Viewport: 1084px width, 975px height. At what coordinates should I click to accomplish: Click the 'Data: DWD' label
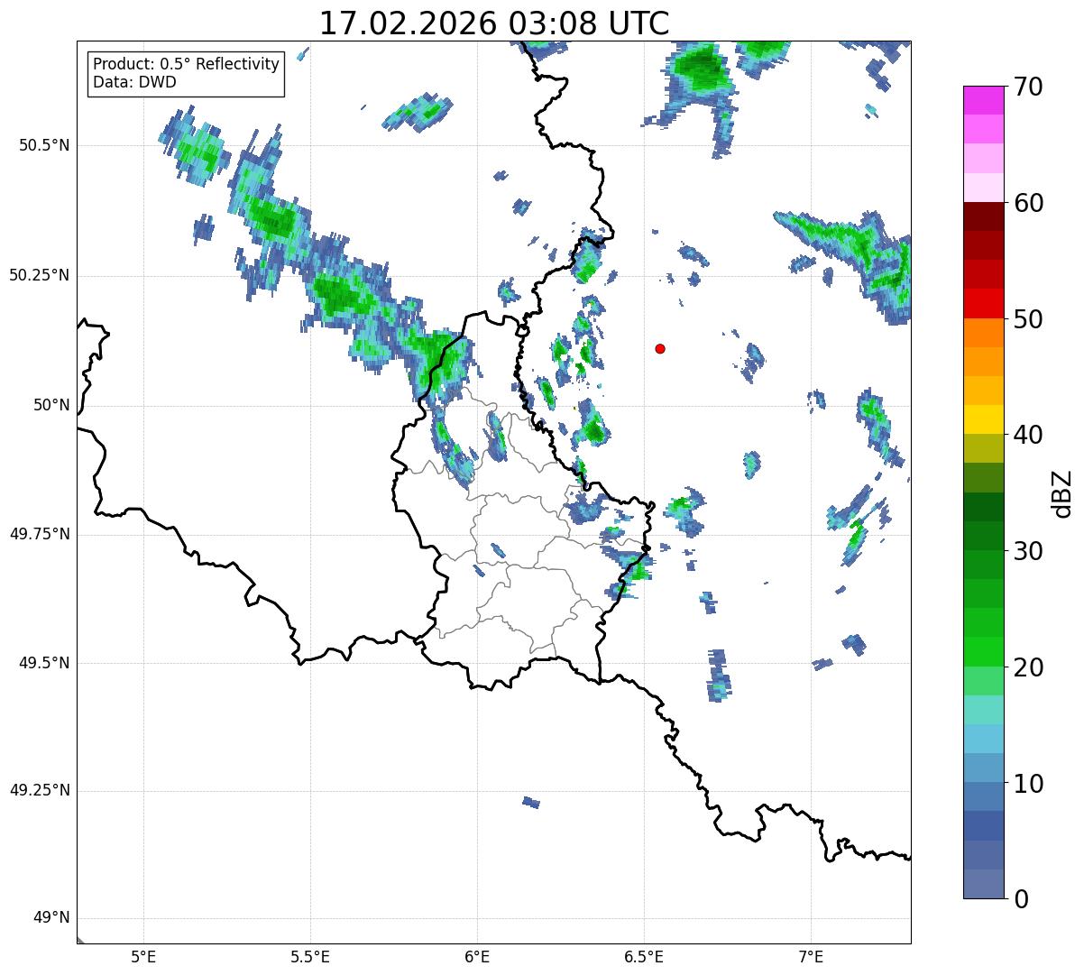point(134,82)
